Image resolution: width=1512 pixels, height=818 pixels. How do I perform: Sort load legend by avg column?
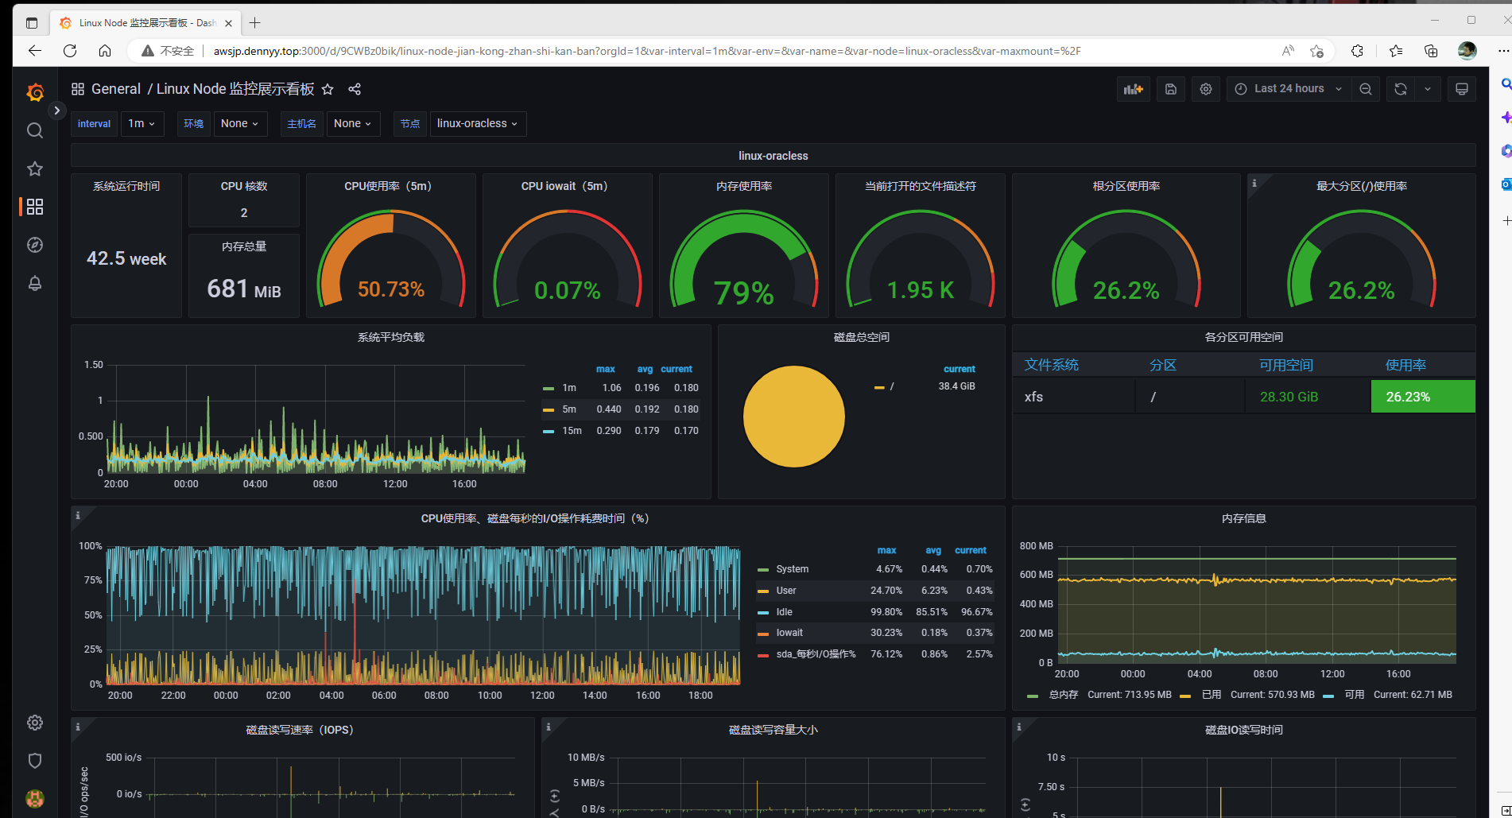[645, 369]
